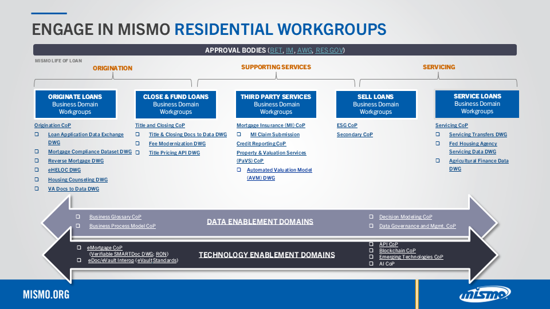550x309 pixels.
Task: Open Property & Valuation Services (PaVS) CoP link
Action: pos(271,157)
